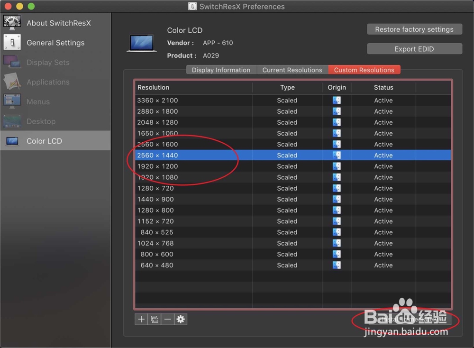Switch to Current Resolutions tab
Screen dimensions: 474x348
click(x=292, y=70)
